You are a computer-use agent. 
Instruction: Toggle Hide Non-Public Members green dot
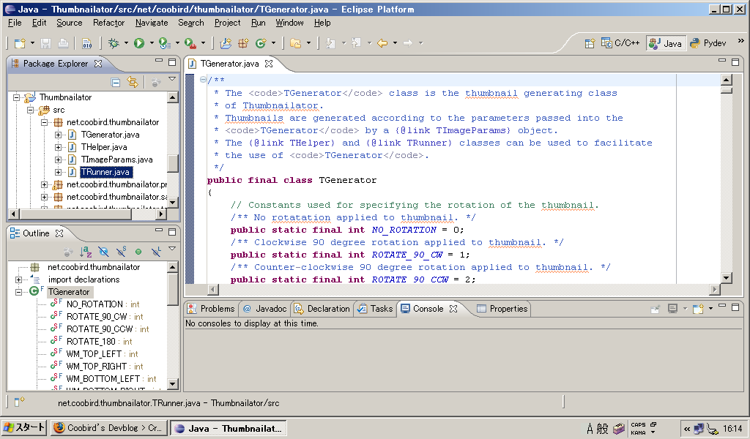point(138,251)
